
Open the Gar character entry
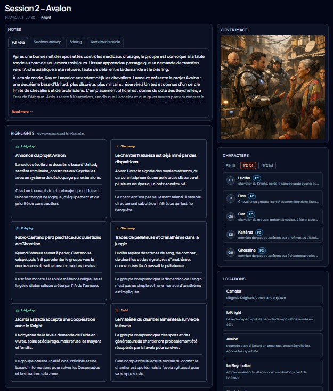[272, 217]
